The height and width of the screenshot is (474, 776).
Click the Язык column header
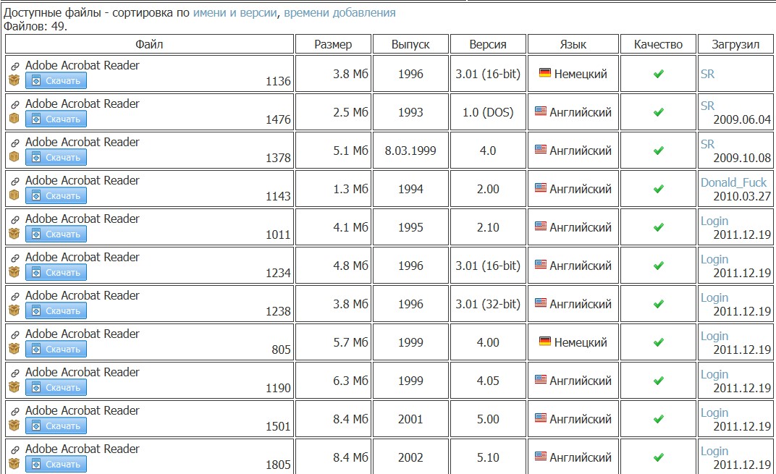point(573,44)
